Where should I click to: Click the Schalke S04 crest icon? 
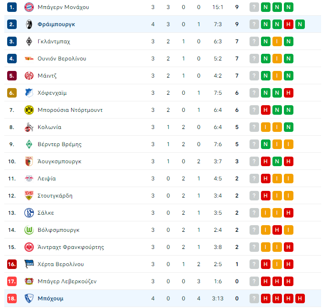tap(29, 213)
